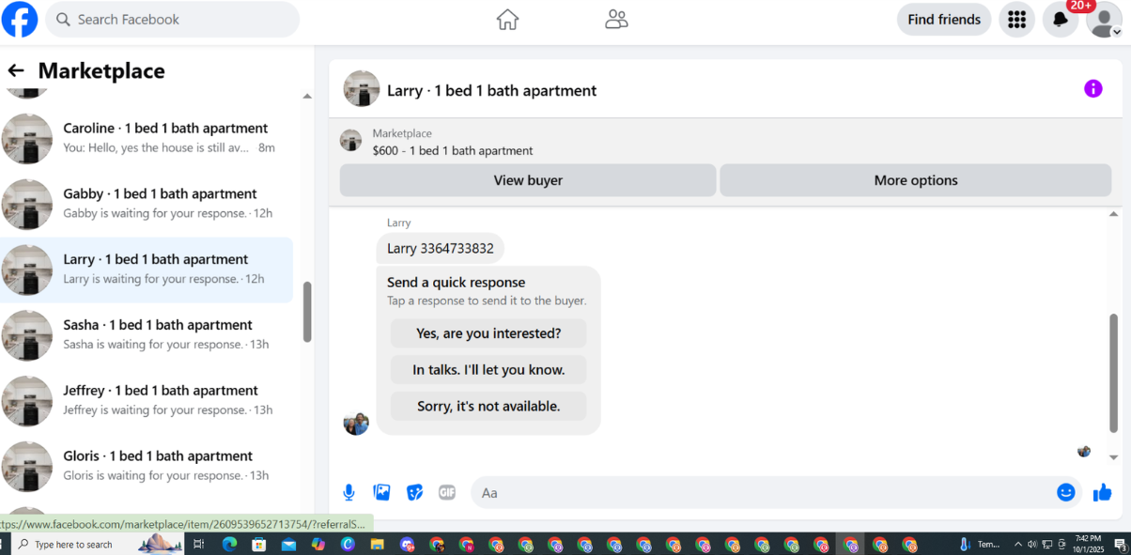Open the temperature weather widget
Screen dimensions: 1131x555
point(980,545)
